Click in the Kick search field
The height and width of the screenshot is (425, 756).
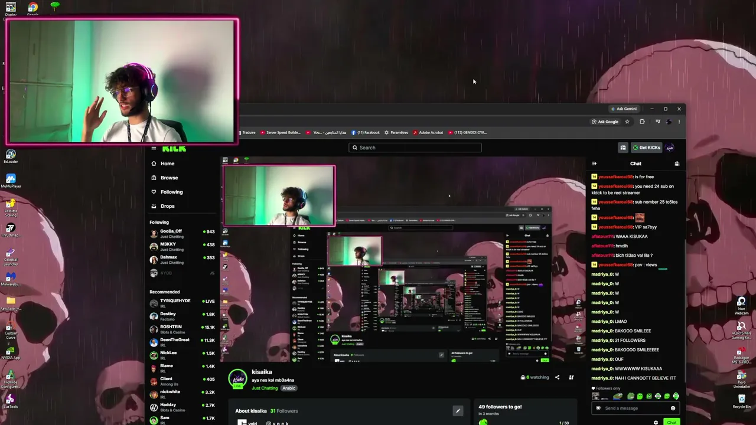point(415,148)
